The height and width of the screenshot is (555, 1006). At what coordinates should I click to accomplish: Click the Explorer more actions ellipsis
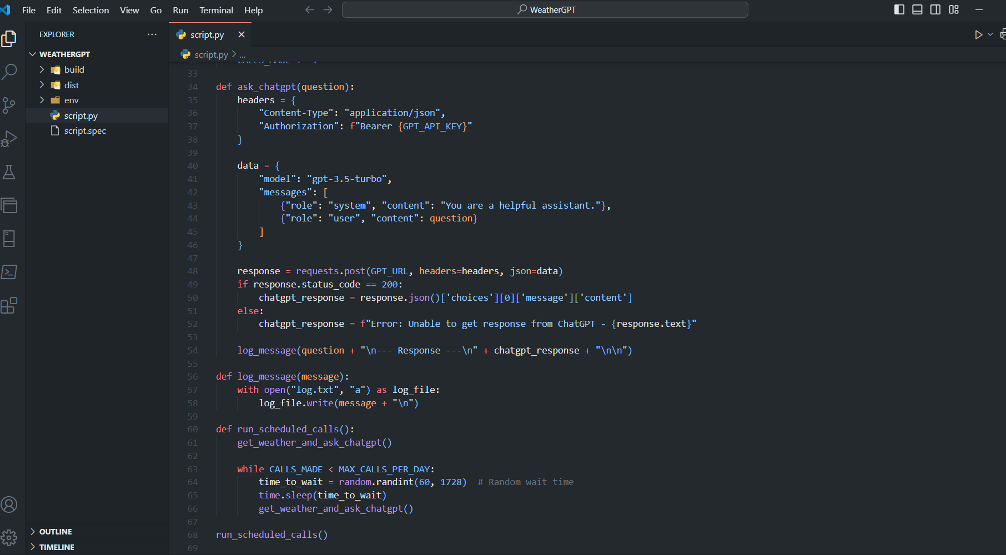[x=152, y=34]
